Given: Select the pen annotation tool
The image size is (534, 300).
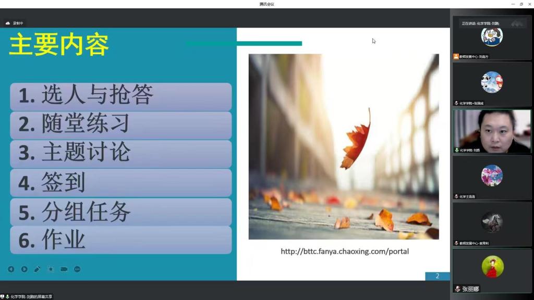Looking at the screenshot, I should click(x=38, y=269).
